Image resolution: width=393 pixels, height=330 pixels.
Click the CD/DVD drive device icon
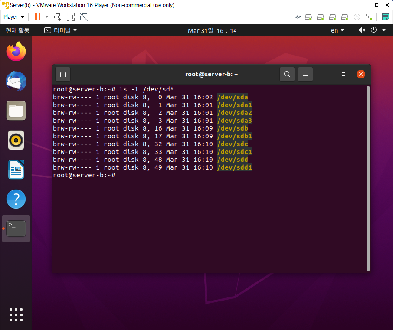(x=357, y=17)
